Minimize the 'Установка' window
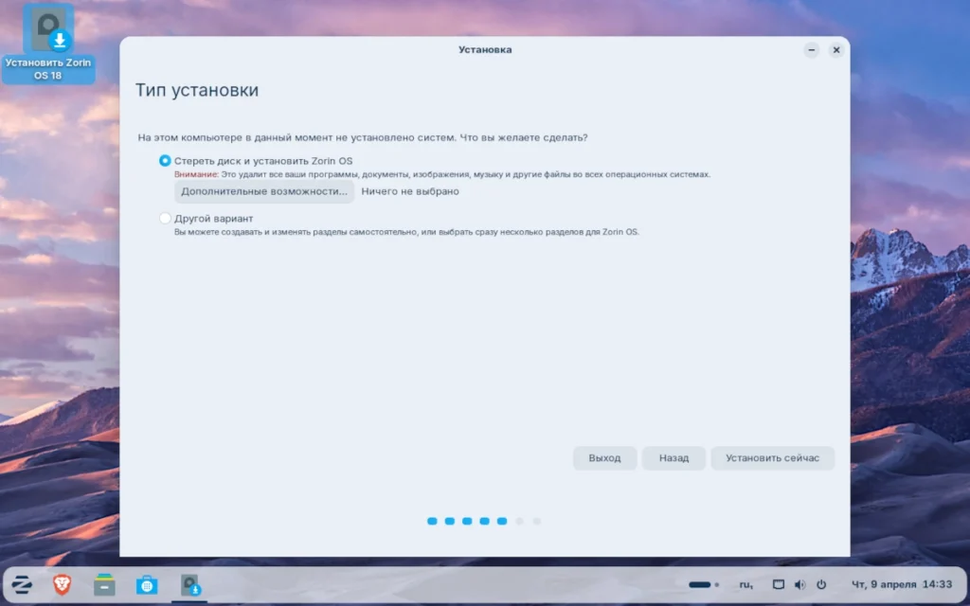The width and height of the screenshot is (970, 606). (x=812, y=50)
